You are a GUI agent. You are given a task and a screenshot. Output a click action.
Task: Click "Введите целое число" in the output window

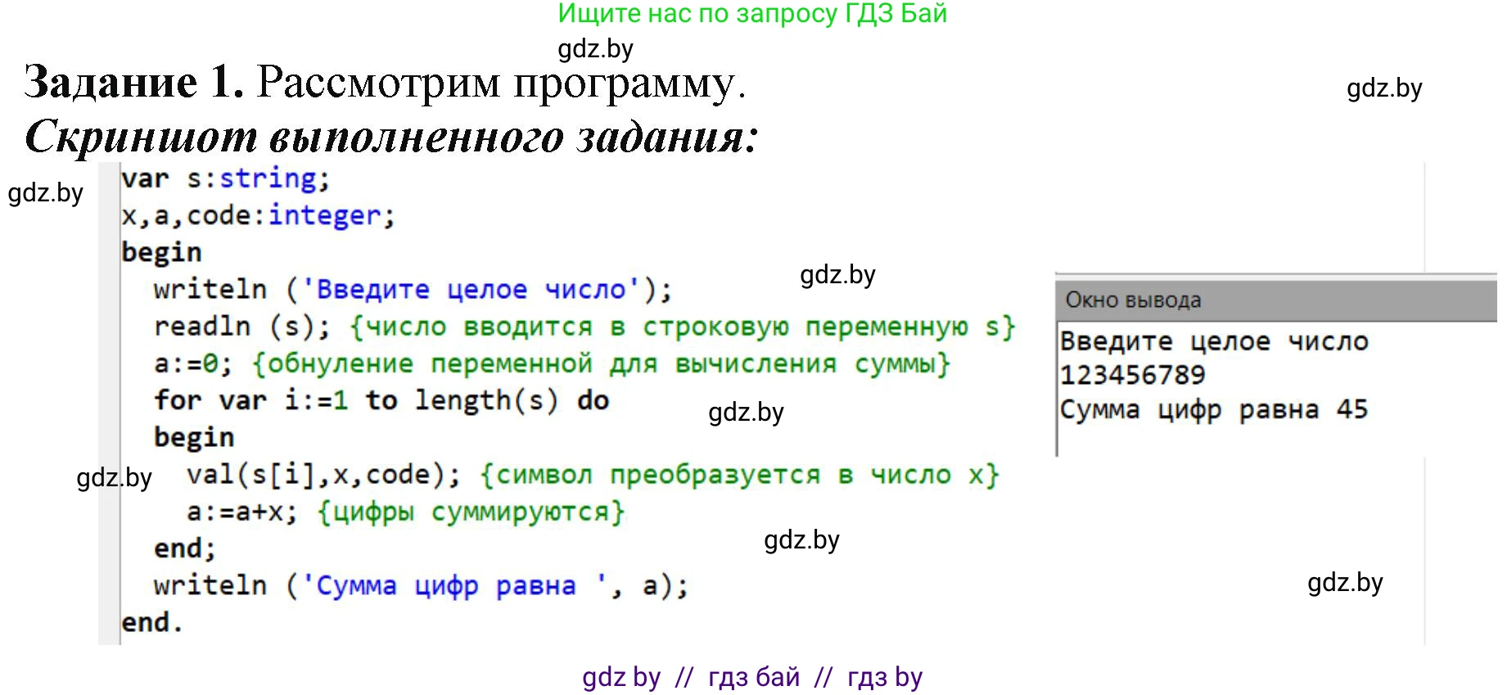tap(1213, 341)
